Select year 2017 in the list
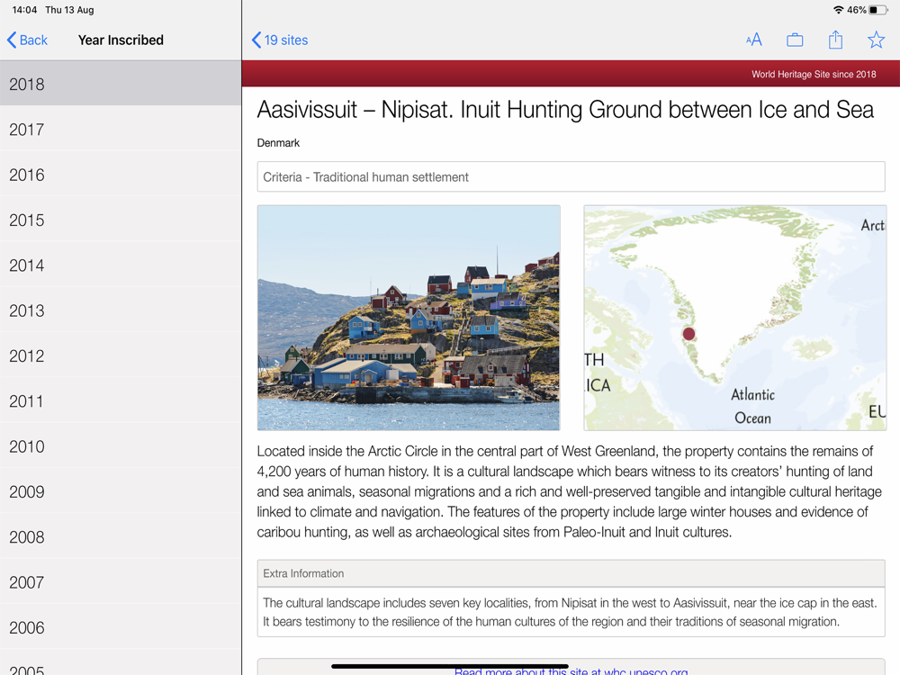 pos(121,129)
